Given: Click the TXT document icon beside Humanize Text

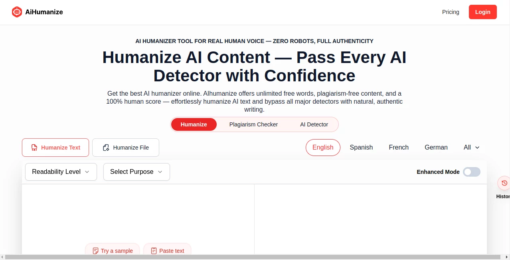Looking at the screenshot, I should coord(34,148).
